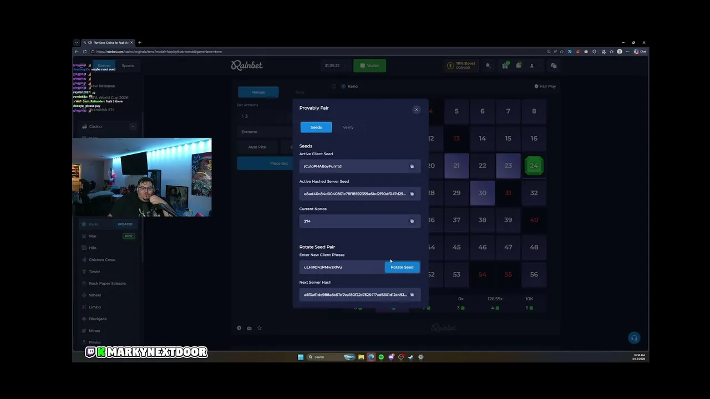Image resolution: width=710 pixels, height=399 pixels.
Task: Click the Rotate Seed button
Action: (402, 267)
